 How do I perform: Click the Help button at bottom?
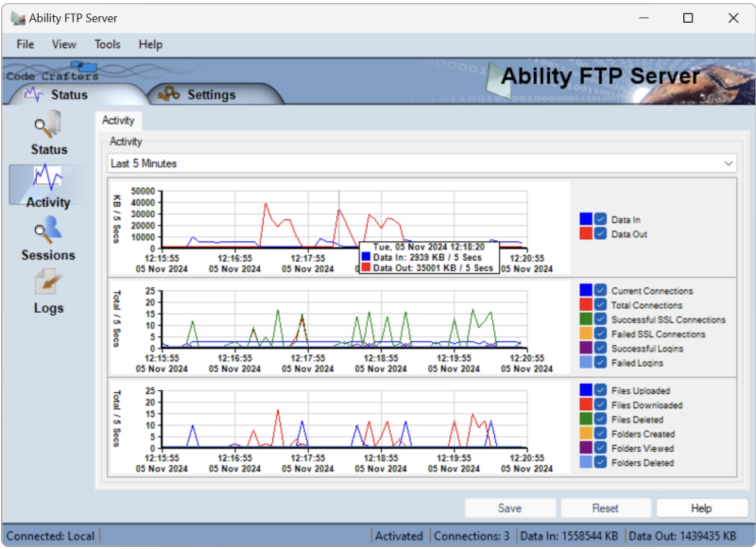point(701,508)
